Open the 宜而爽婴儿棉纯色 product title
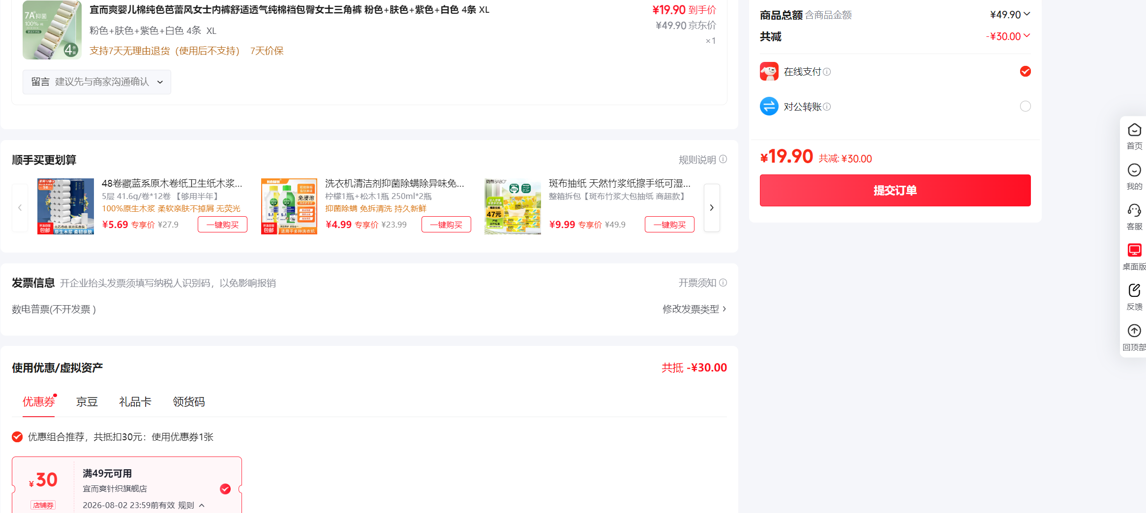The image size is (1146, 513). [289, 10]
